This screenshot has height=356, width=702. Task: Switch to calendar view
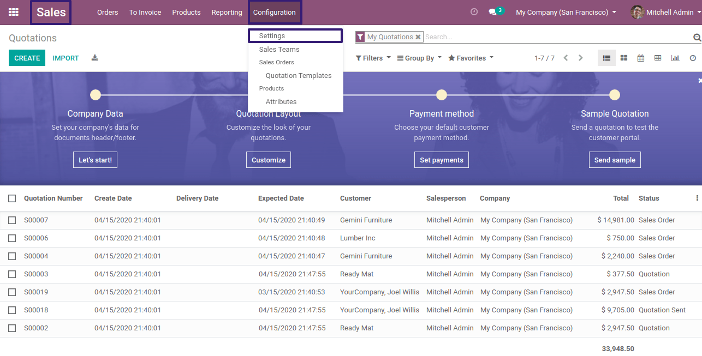click(x=641, y=58)
